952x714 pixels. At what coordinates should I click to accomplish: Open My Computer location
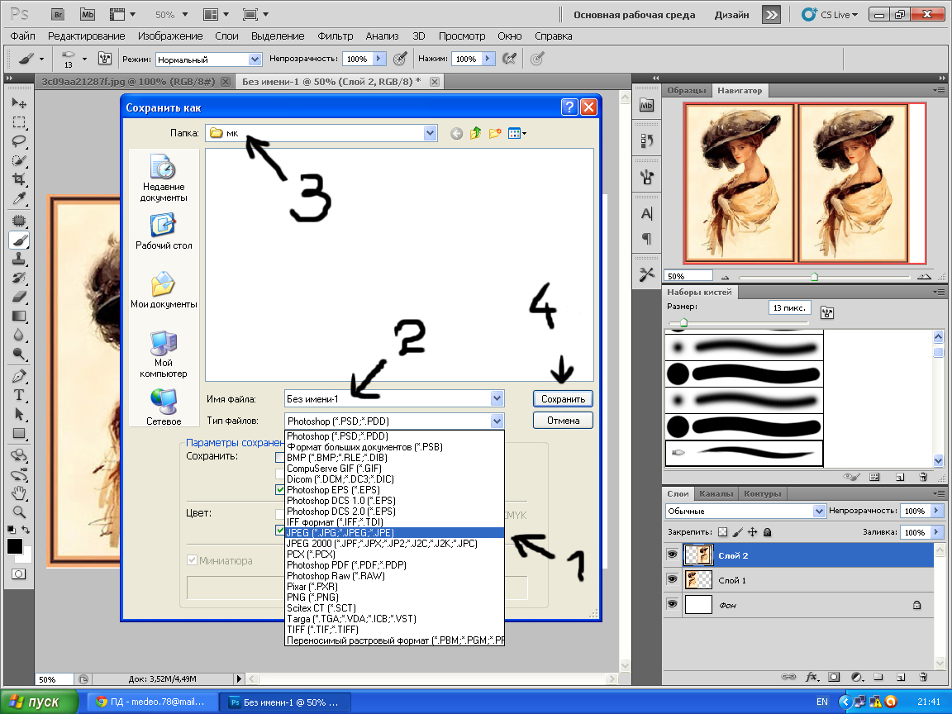[164, 355]
